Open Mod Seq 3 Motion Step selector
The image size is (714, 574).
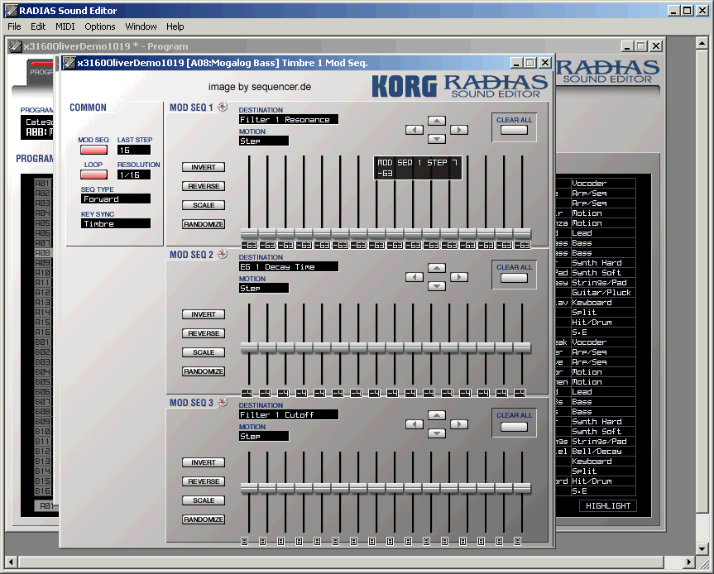tap(264, 436)
